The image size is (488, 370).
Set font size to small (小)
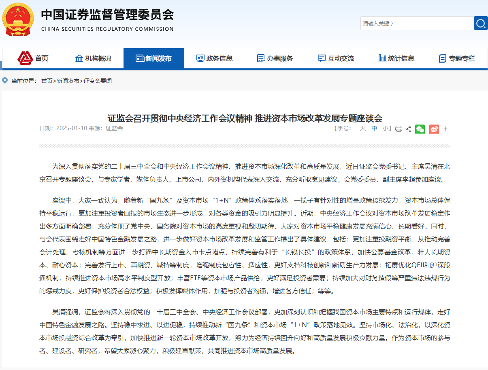pyautogui.click(x=385, y=129)
